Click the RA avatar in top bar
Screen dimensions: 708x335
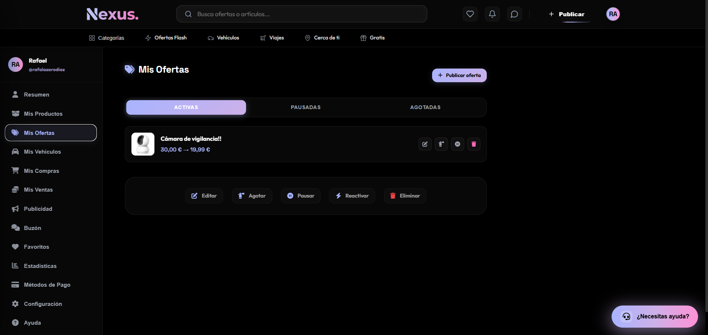[x=613, y=14]
